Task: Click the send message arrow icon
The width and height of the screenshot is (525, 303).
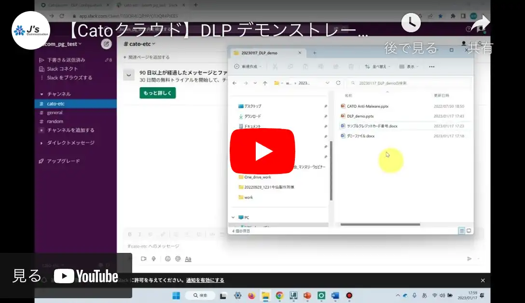Action: point(469,259)
